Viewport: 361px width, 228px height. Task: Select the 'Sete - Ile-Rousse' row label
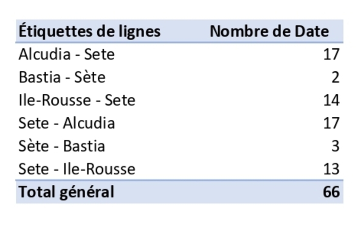click(77, 169)
